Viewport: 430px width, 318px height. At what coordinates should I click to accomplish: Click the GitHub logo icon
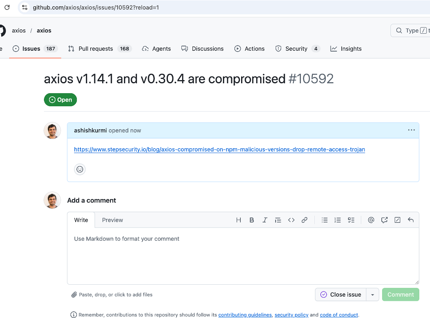2,31
